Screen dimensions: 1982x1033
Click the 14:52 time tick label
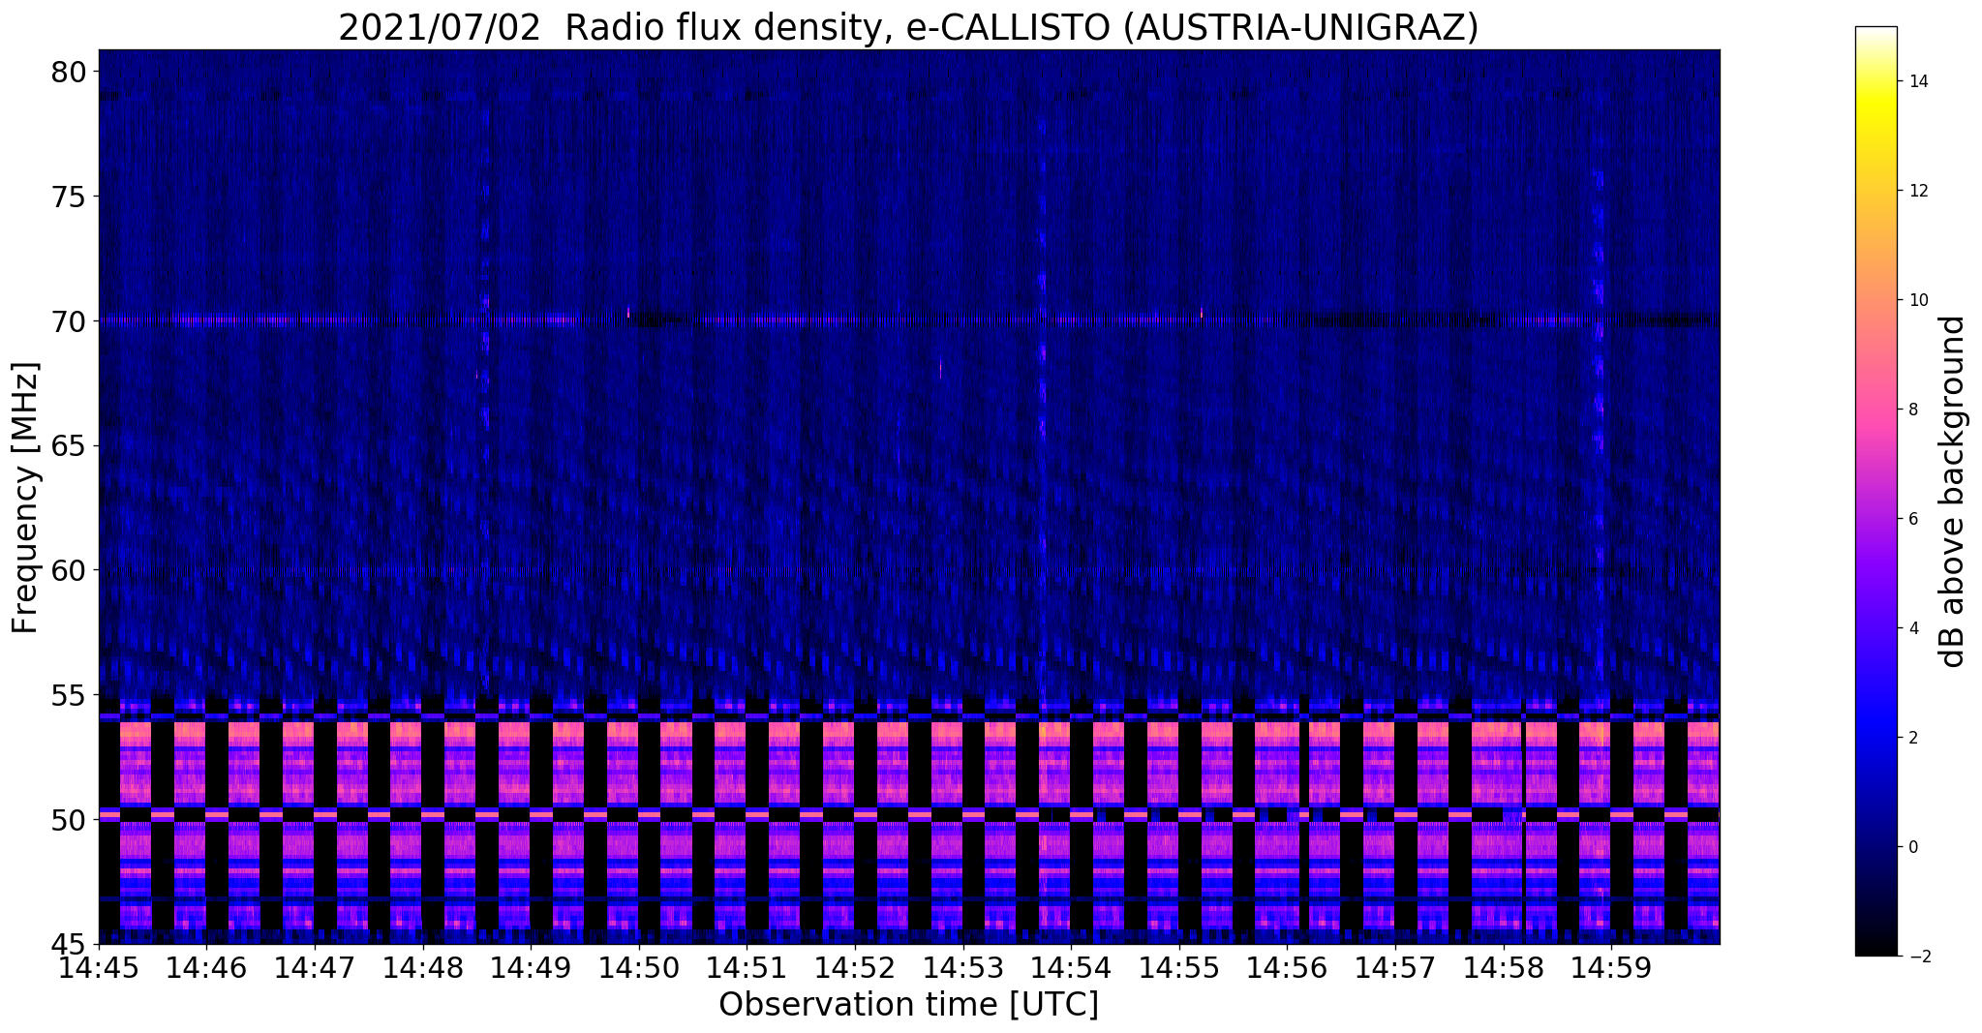click(856, 968)
